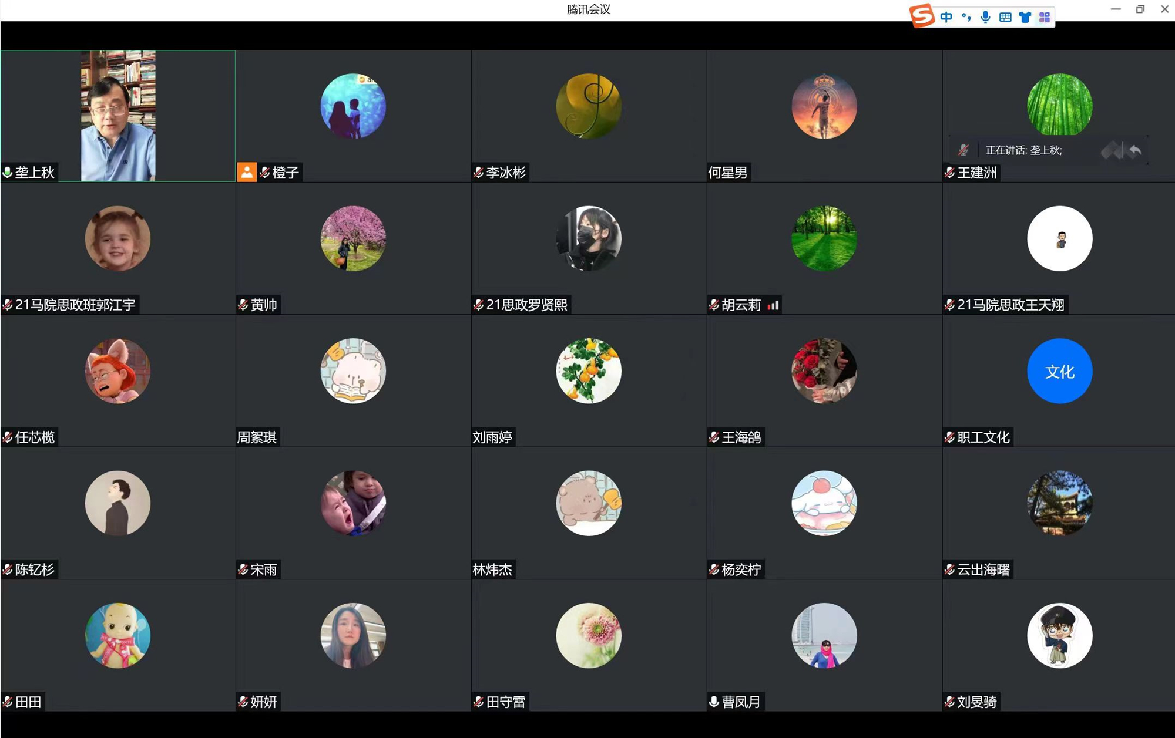
Task: Click muted mic icon beside 任芯榄
Action: [x=8, y=437]
